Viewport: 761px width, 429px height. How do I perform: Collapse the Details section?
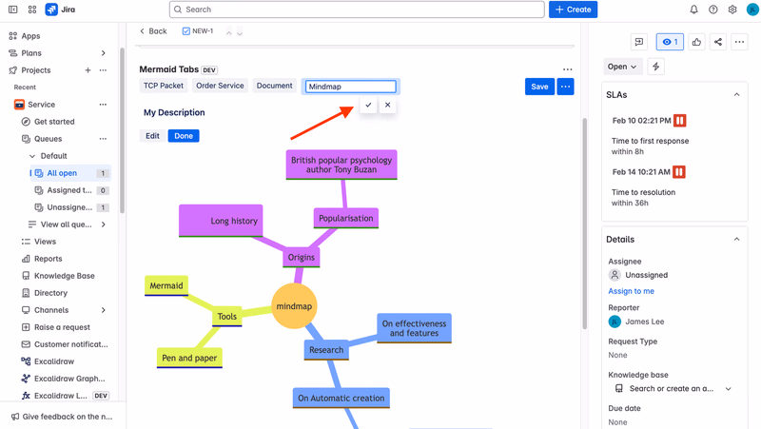pos(736,240)
